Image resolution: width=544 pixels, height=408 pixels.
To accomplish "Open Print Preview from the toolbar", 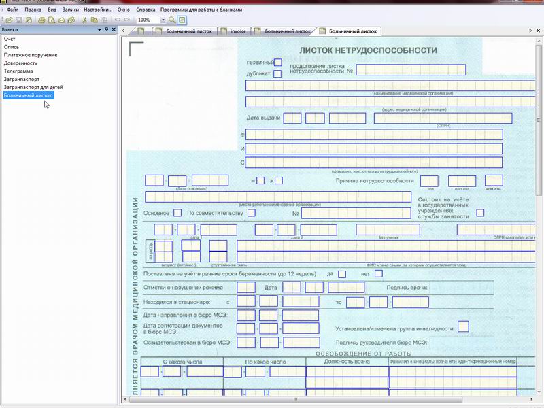I will (x=52, y=20).
